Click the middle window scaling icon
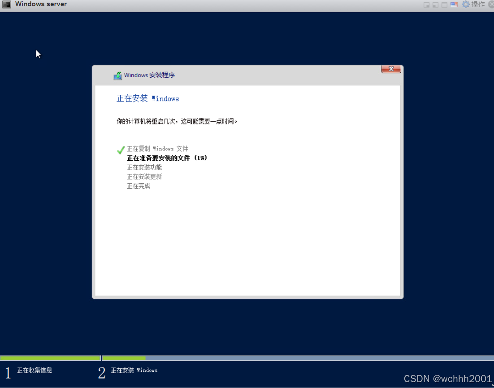494x388 pixels. click(x=435, y=4)
